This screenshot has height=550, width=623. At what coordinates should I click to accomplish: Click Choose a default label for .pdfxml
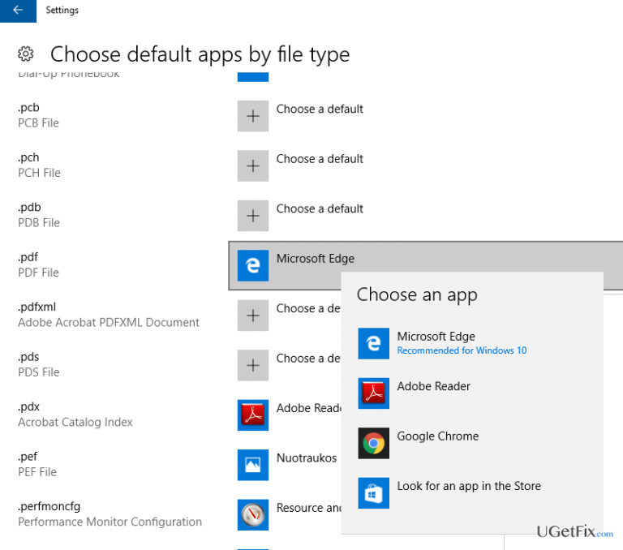(x=308, y=308)
